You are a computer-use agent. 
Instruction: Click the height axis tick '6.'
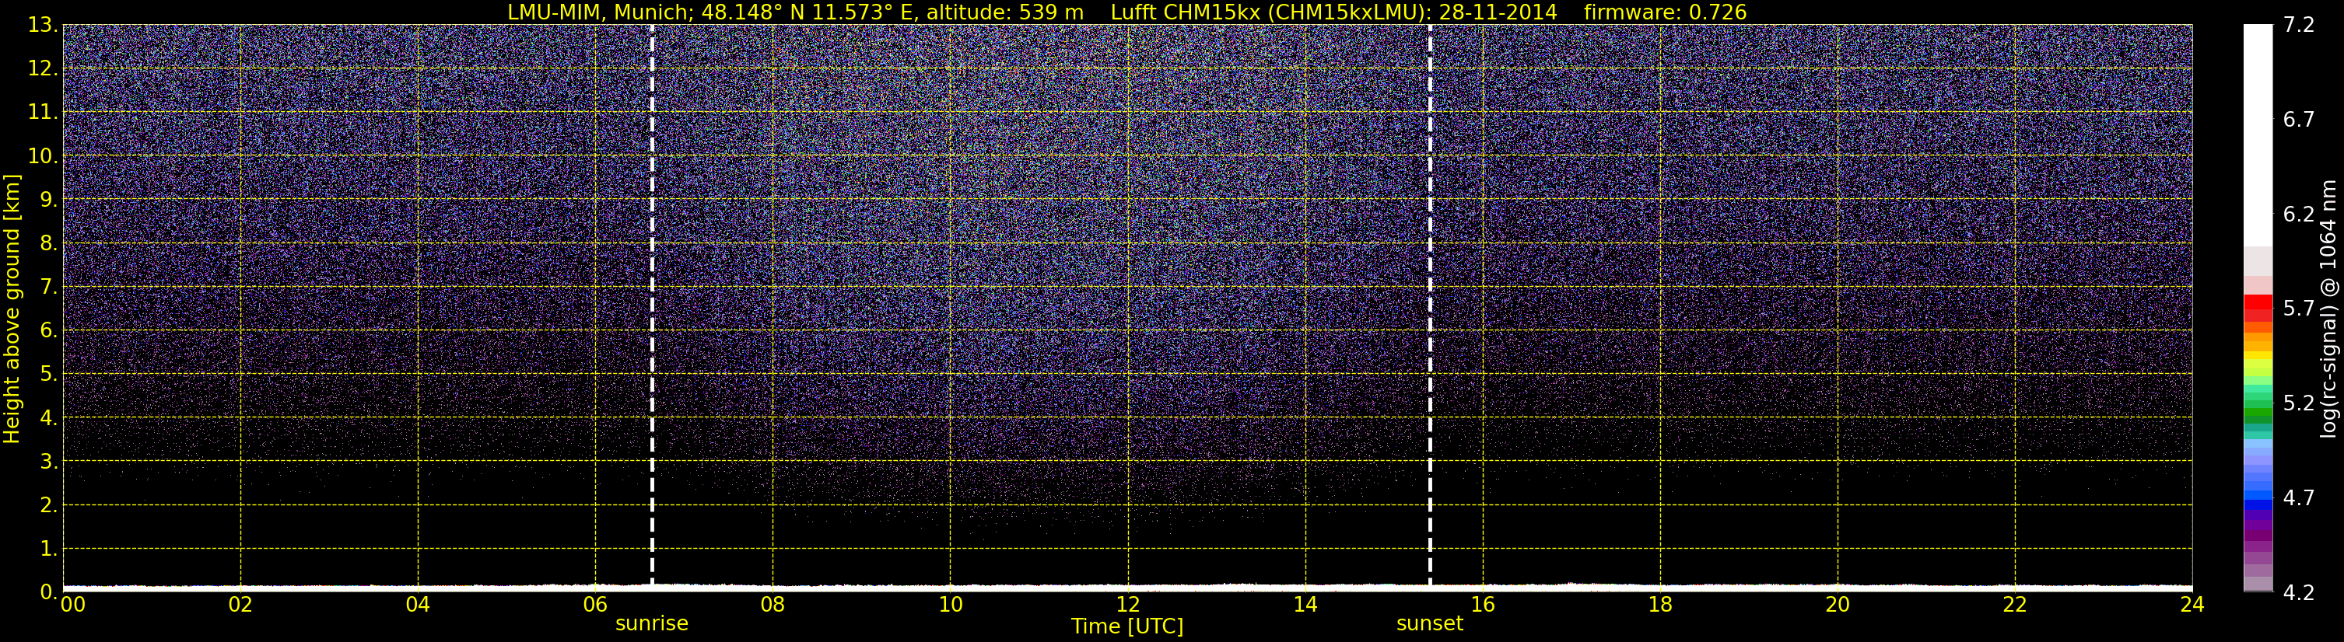48,330
